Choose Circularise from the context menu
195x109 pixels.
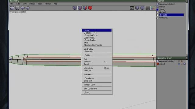(97, 78)
